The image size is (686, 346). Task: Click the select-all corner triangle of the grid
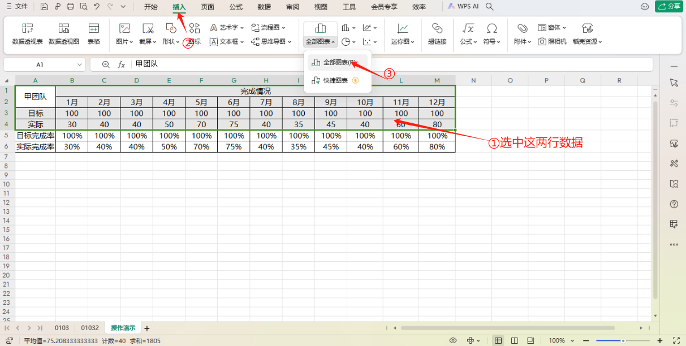(x=7, y=81)
